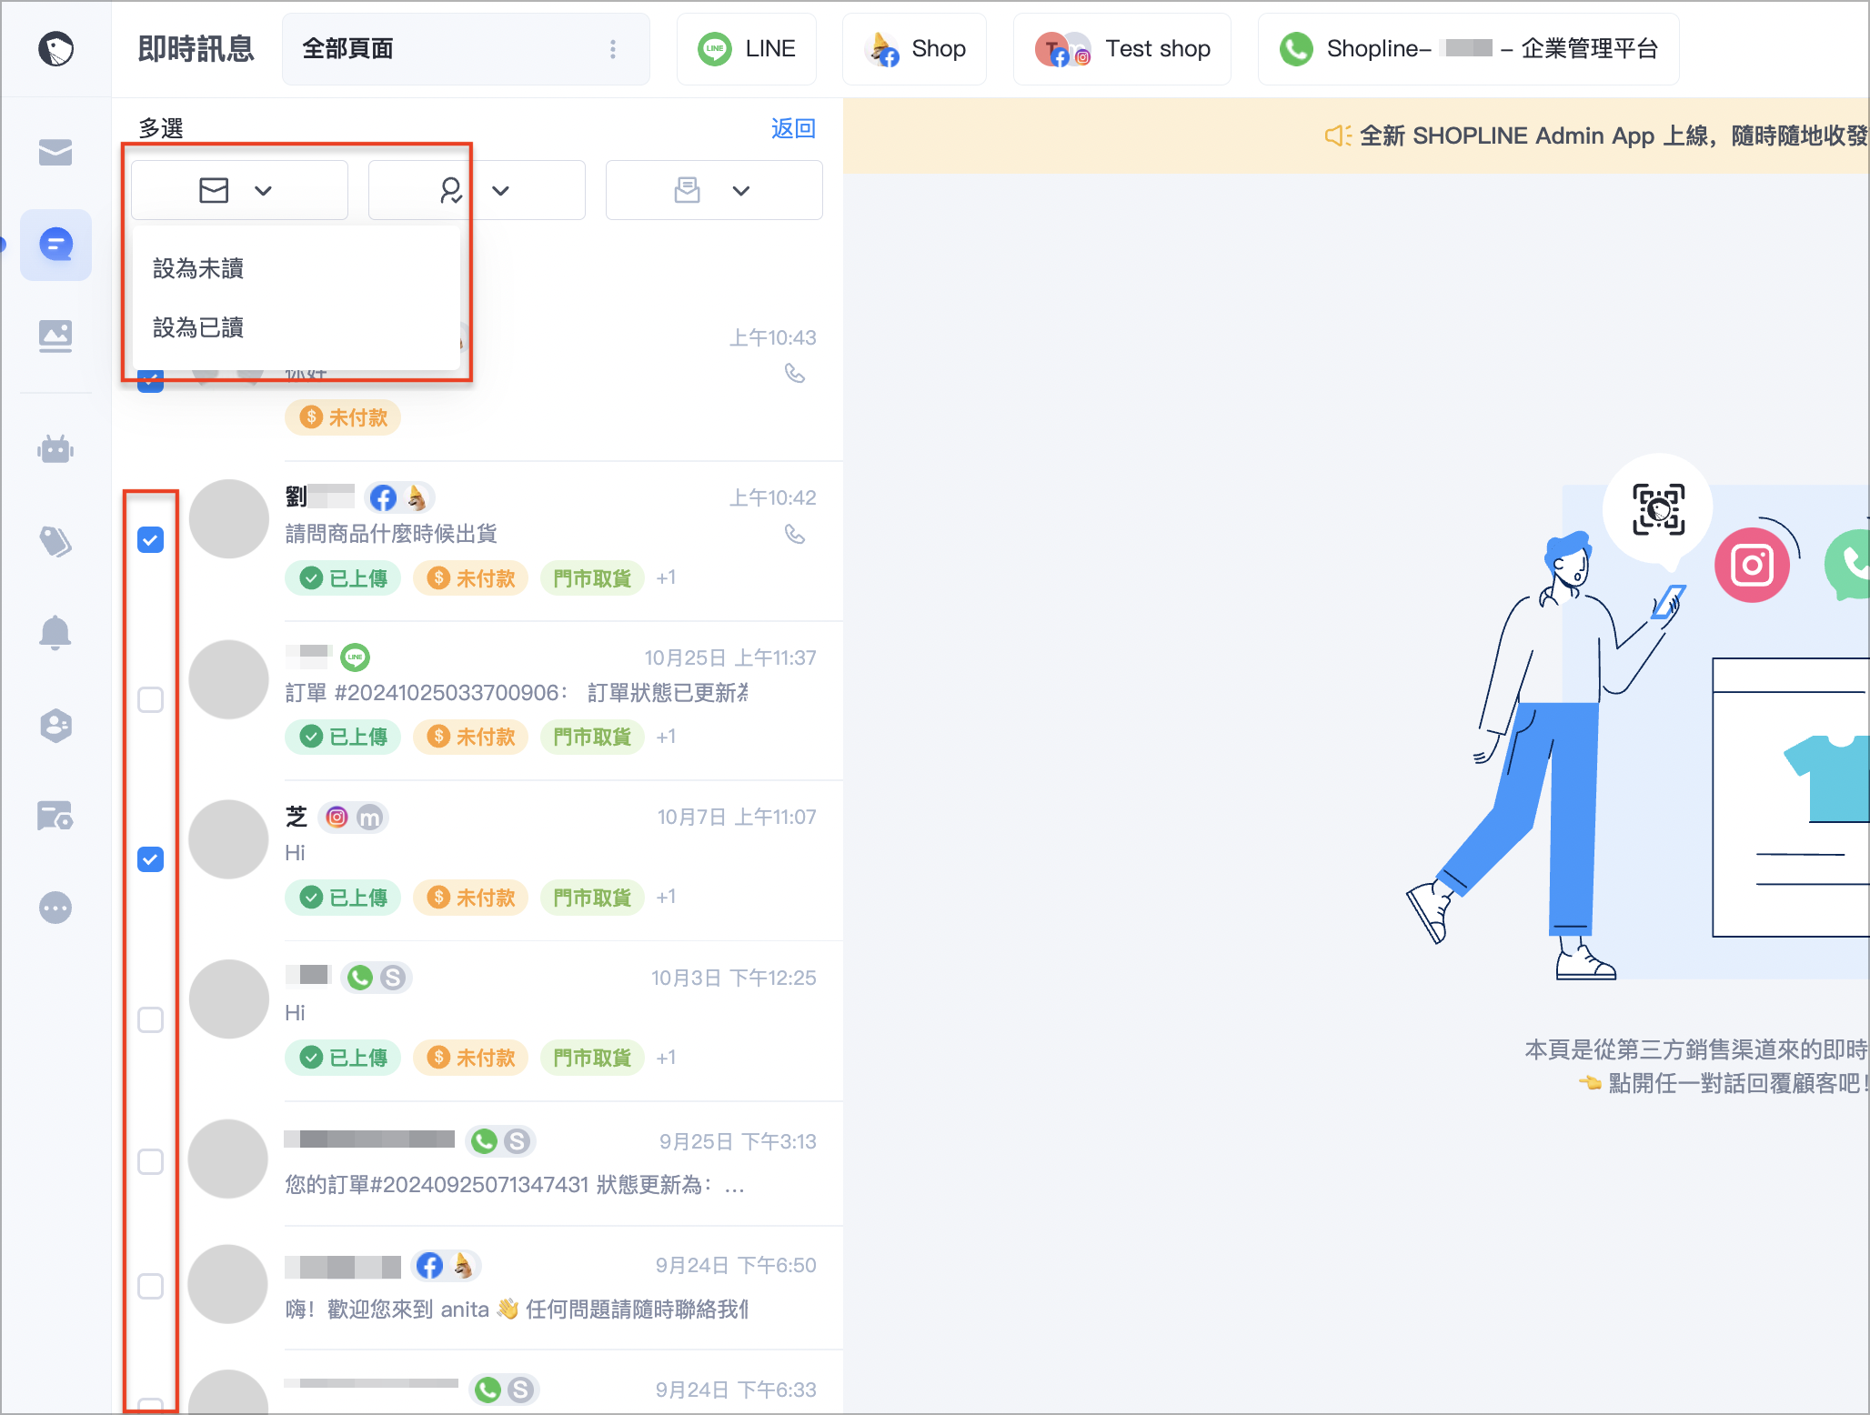Click 已上傳 tag on 劉's conversation
Viewport: 1870px width, 1415px height.
click(343, 578)
